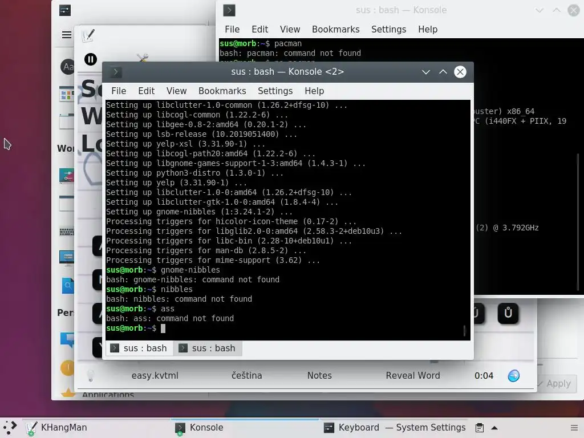
Task: Click the background Konsole window scrollbar
Action: click(x=578, y=222)
